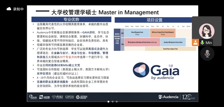
Task: Click the 专业优势 section header
Action: click(71, 19)
